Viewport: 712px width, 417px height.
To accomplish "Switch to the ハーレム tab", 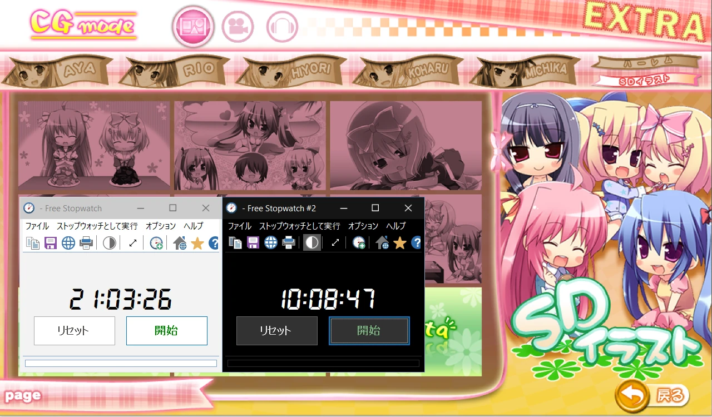I will [x=646, y=61].
